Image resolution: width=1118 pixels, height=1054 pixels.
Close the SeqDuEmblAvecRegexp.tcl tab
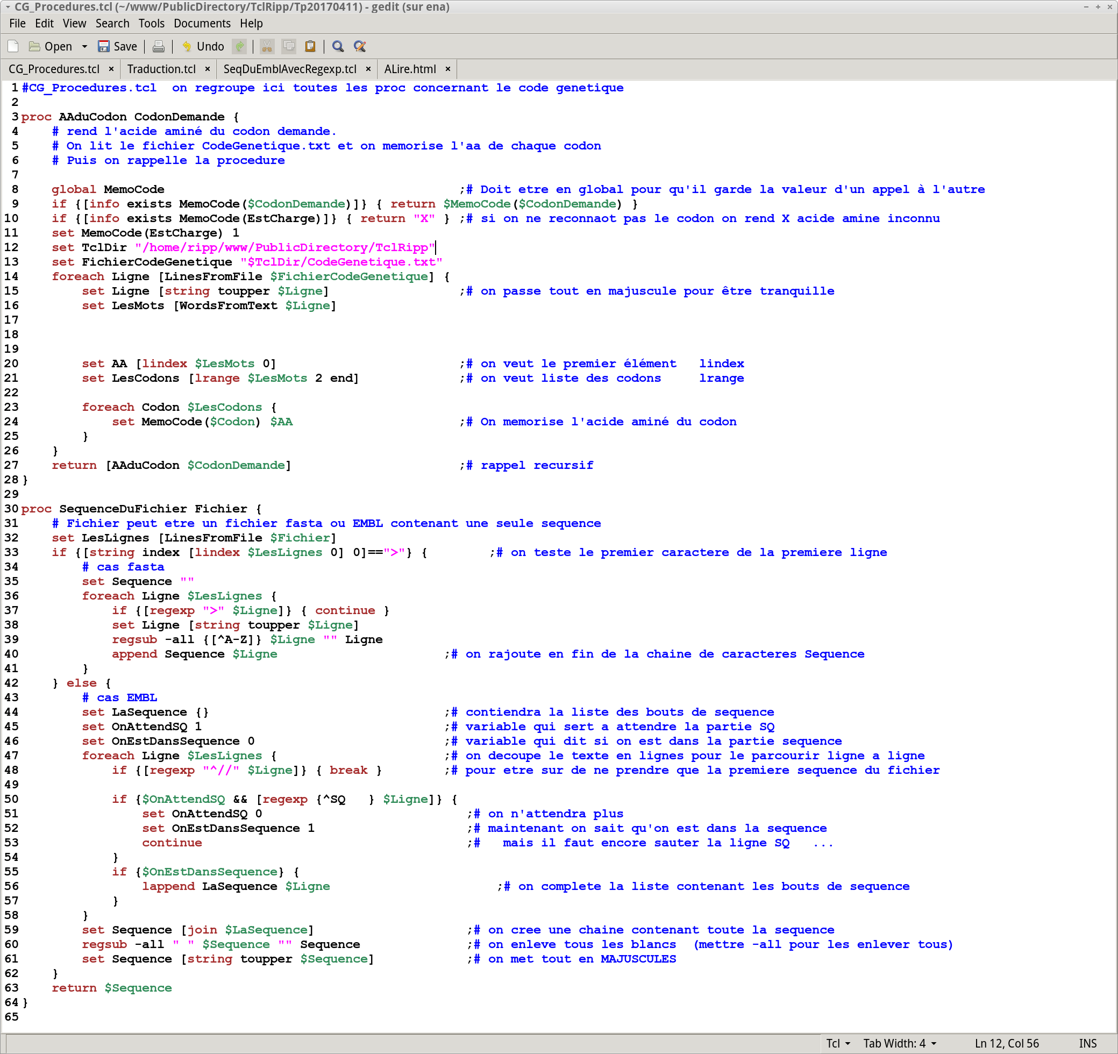point(368,69)
